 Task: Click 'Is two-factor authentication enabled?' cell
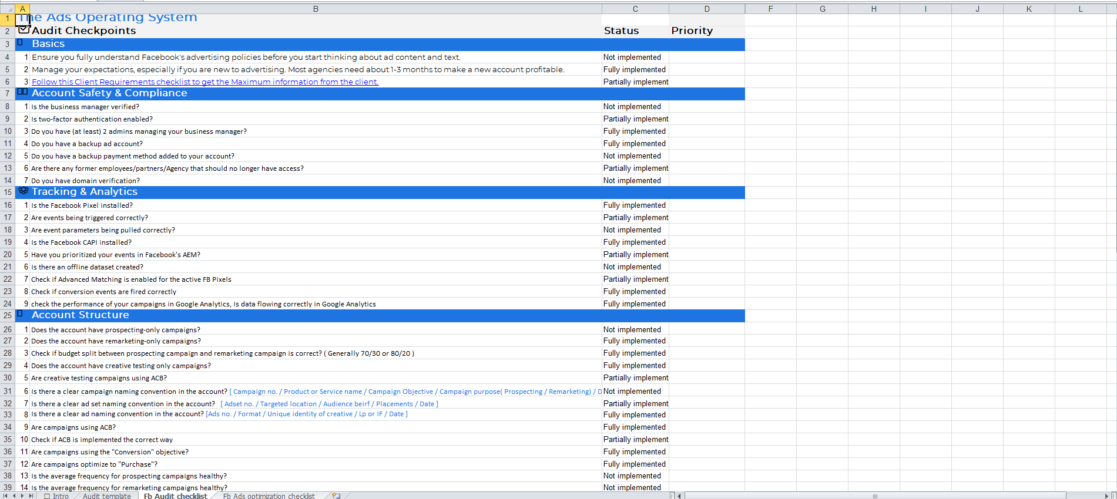(x=316, y=119)
